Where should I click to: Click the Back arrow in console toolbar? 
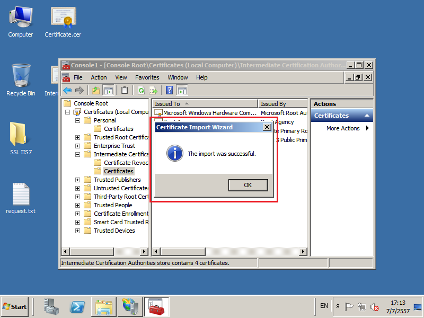click(x=67, y=90)
